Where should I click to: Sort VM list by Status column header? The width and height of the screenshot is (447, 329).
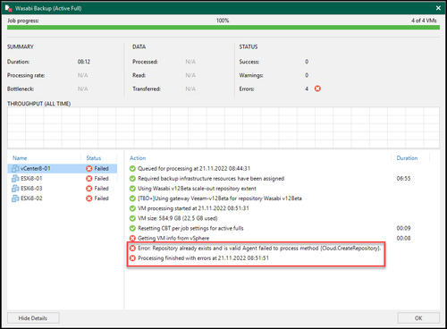point(94,158)
